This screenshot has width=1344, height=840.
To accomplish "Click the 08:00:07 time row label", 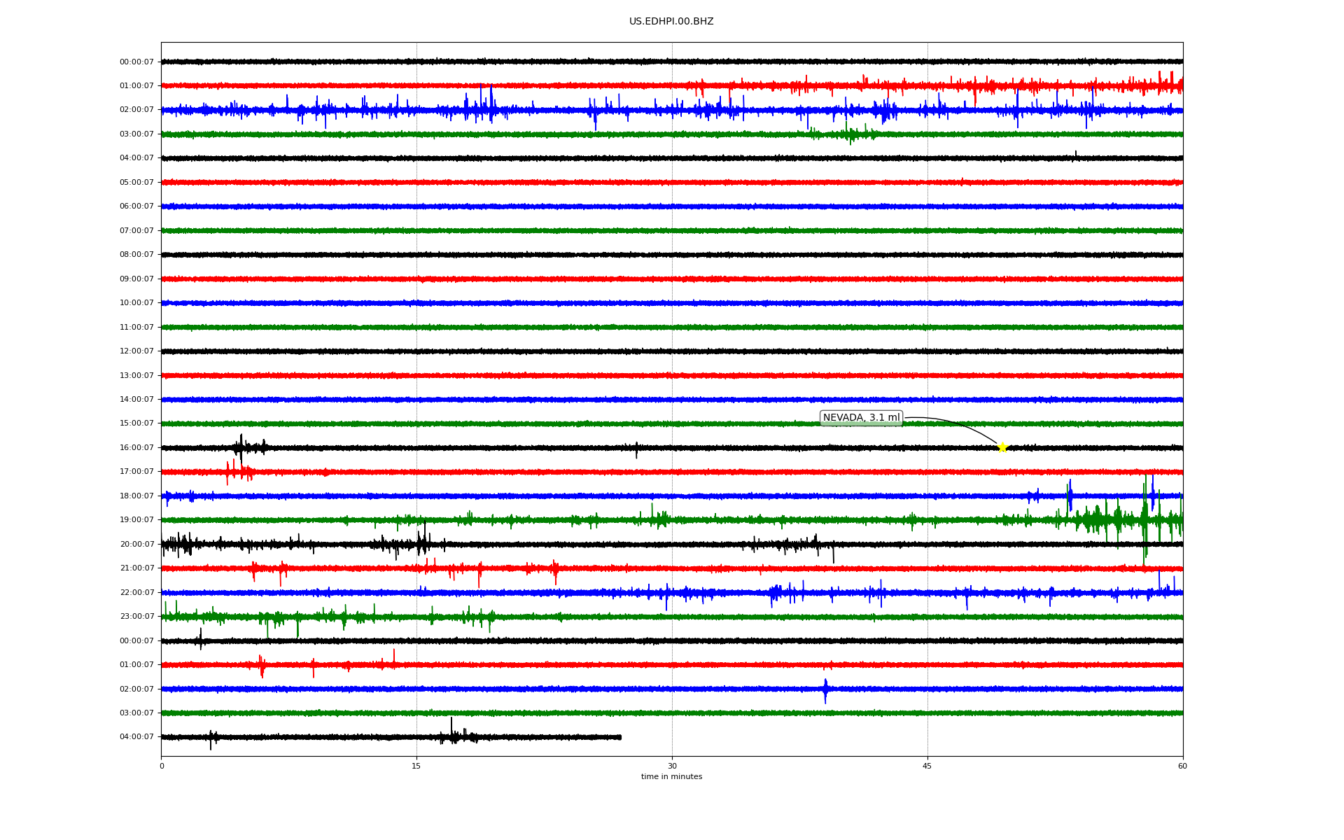I will click(x=136, y=255).
